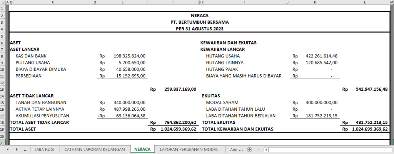Go to previous sheet using the left arrow

click(x=8, y=149)
